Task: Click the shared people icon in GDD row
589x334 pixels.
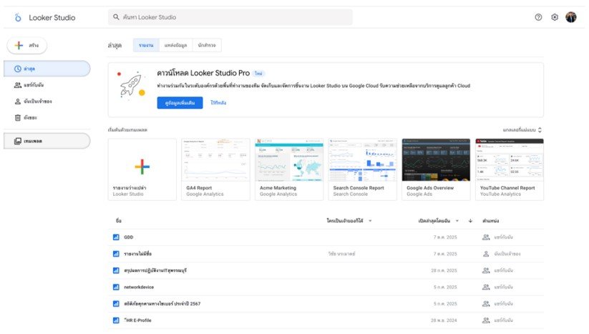Action: click(486, 237)
